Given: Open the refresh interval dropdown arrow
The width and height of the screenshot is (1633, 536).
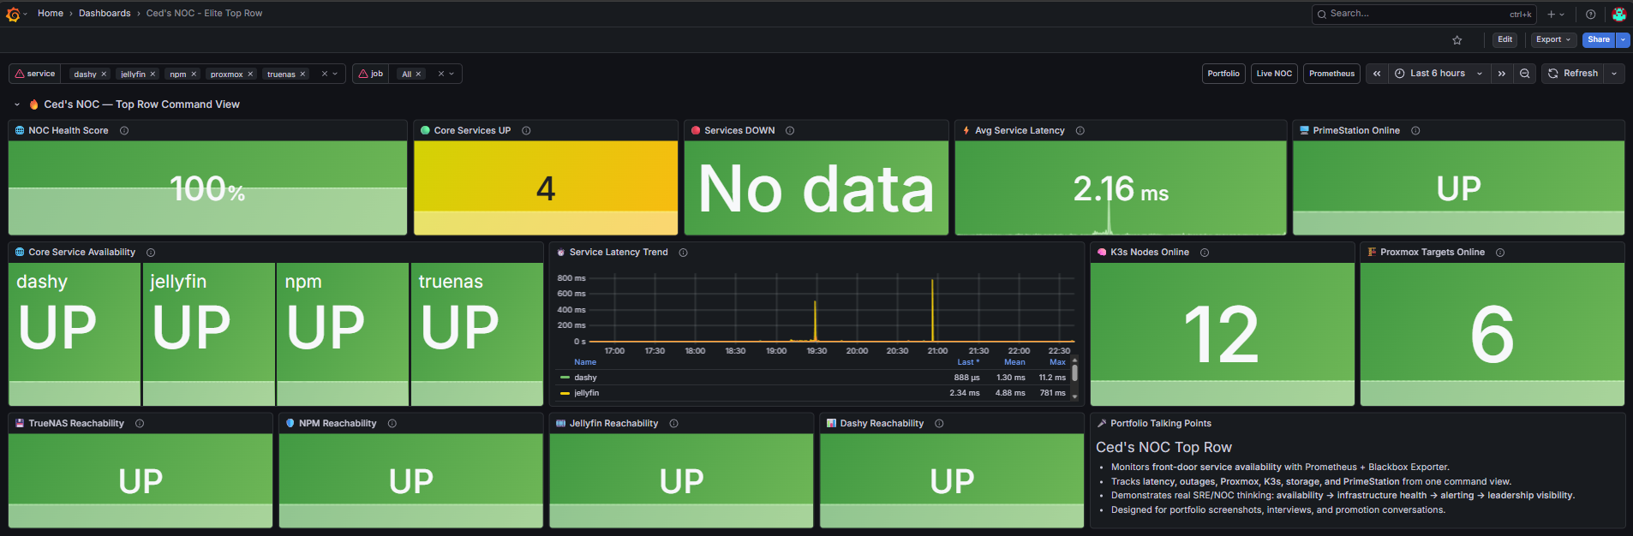Looking at the screenshot, I should [1614, 74].
